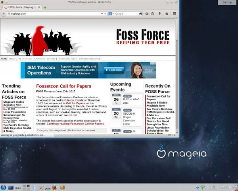This screenshot has width=238, height=191.
Task: Open recent Tux Paint's Birthday, RMS Keynotes post
Action: coord(161,112)
